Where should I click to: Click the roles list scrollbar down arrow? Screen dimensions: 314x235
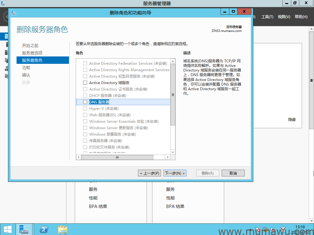click(173, 152)
